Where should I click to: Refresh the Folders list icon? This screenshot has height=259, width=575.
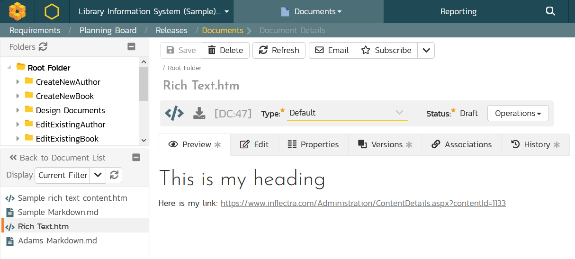point(43,47)
